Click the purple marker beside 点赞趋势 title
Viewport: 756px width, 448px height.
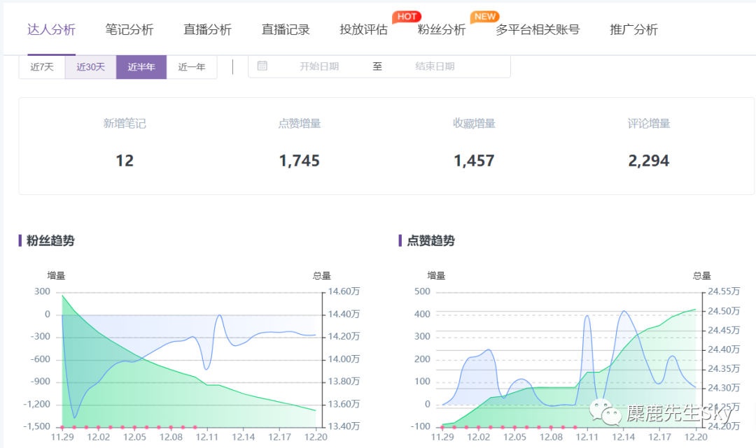click(400, 240)
